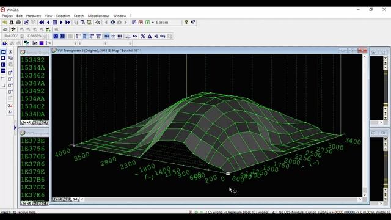Screen dimensions: 391x220
Task: Jump to first map with double-left arrow
Action: (42, 23)
